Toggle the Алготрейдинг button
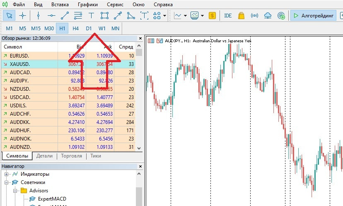Image resolution: width=343 pixels, height=206 pixels. pyautogui.click(x=313, y=15)
